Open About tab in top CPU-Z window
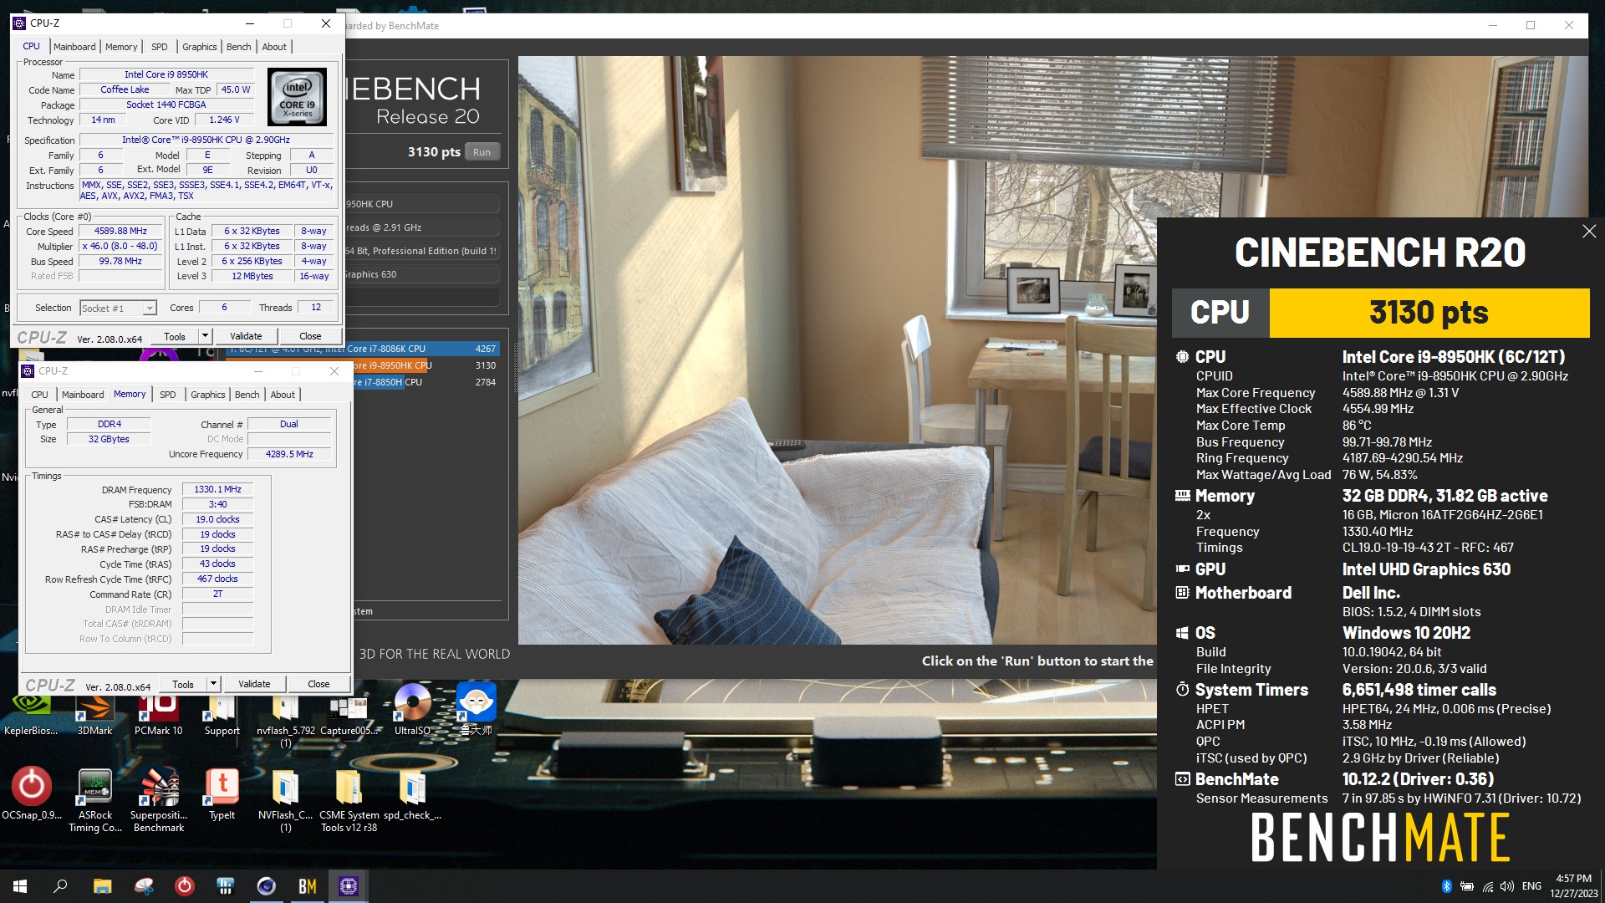Screen dimensions: 1605x903 (274, 47)
